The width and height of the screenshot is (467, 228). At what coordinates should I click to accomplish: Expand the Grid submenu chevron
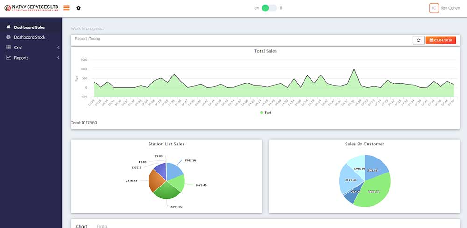(58, 48)
